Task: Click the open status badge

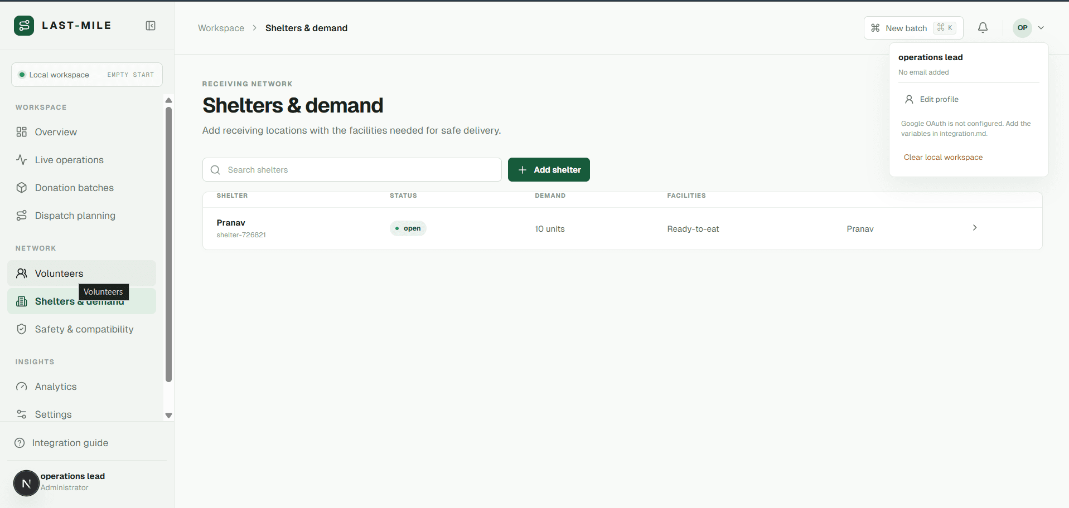Action: point(408,228)
